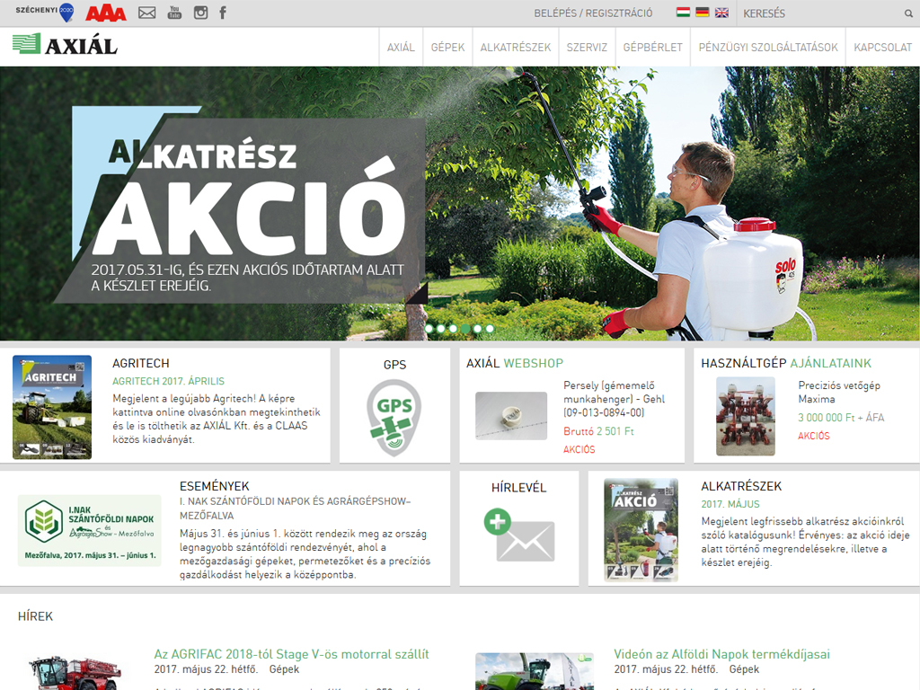Viewport: 920px width, 690px height.
Task: Open the ESEMÉNYEK heading
Action: click(x=214, y=486)
